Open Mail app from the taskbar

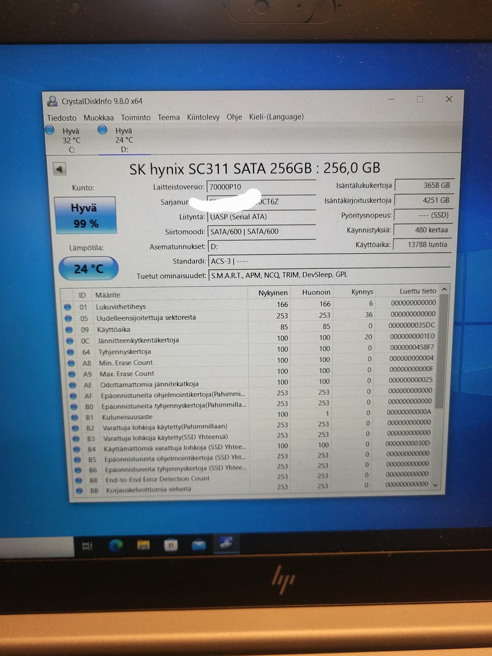tap(198, 544)
